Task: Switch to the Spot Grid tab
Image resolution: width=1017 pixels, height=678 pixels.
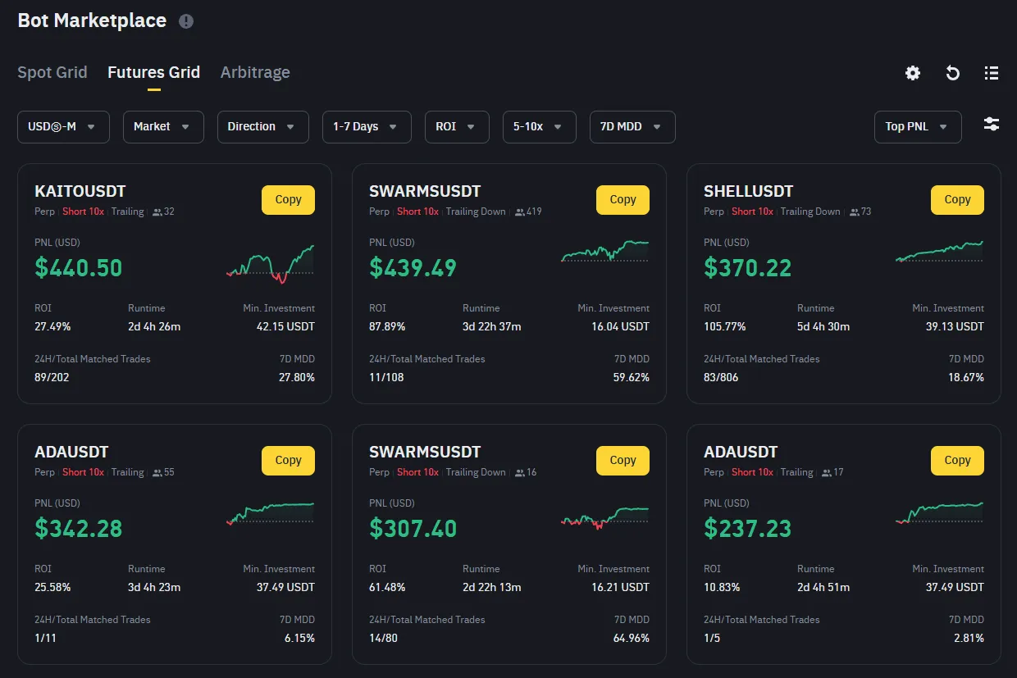Action: (x=52, y=72)
